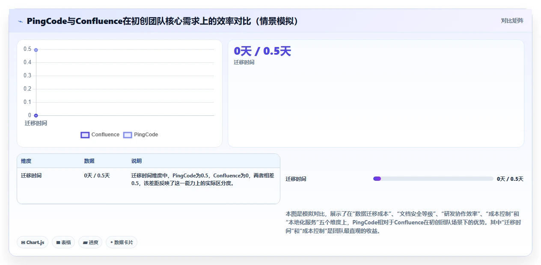The image size is (541, 265).
Task: Click the 迁移时间 progress bar
Action: 433,179
